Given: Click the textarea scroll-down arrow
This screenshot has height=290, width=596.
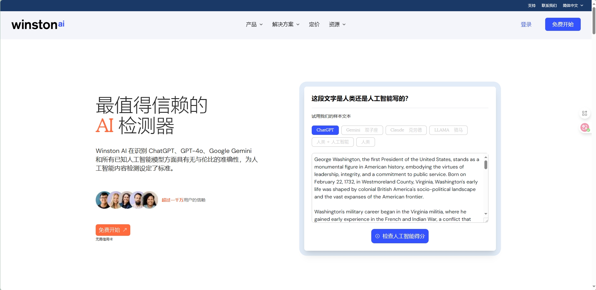Looking at the screenshot, I should pyautogui.click(x=486, y=214).
